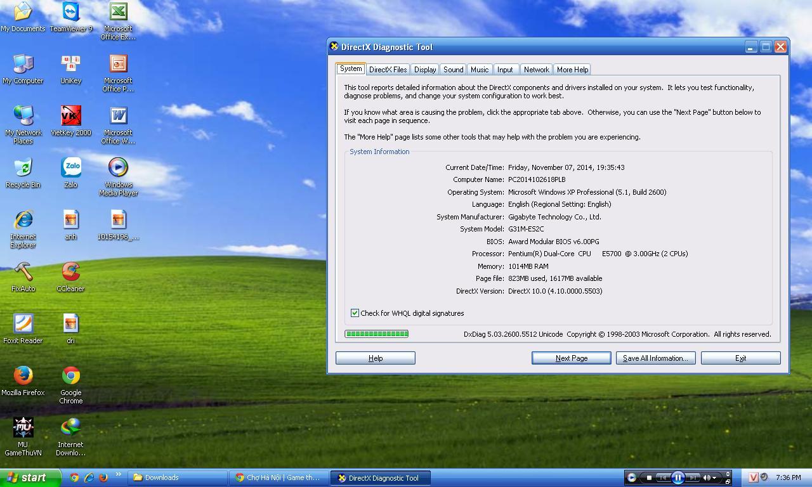Switch to the Display tab
The width and height of the screenshot is (812, 487).
coord(425,70)
